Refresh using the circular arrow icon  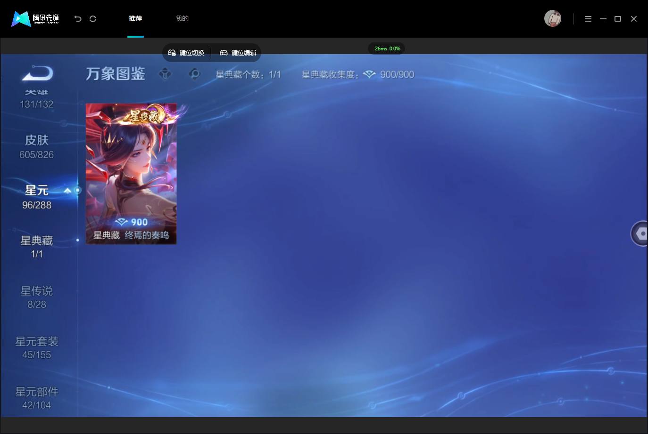coord(93,19)
